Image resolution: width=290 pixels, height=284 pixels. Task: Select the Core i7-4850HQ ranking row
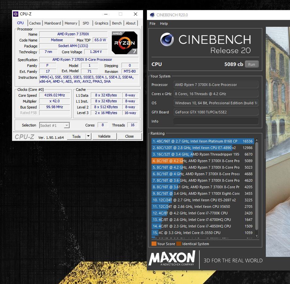click(203, 226)
